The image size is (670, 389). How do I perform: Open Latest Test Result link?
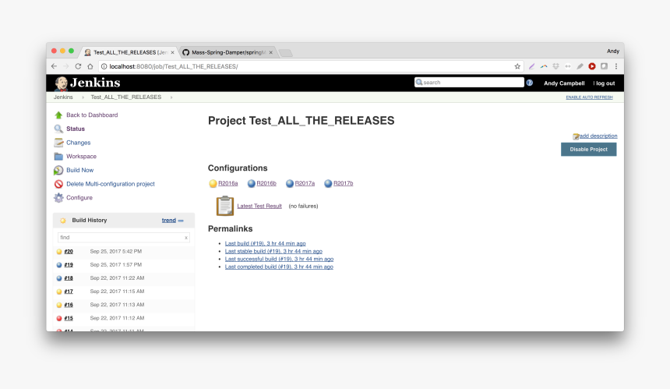(x=259, y=206)
